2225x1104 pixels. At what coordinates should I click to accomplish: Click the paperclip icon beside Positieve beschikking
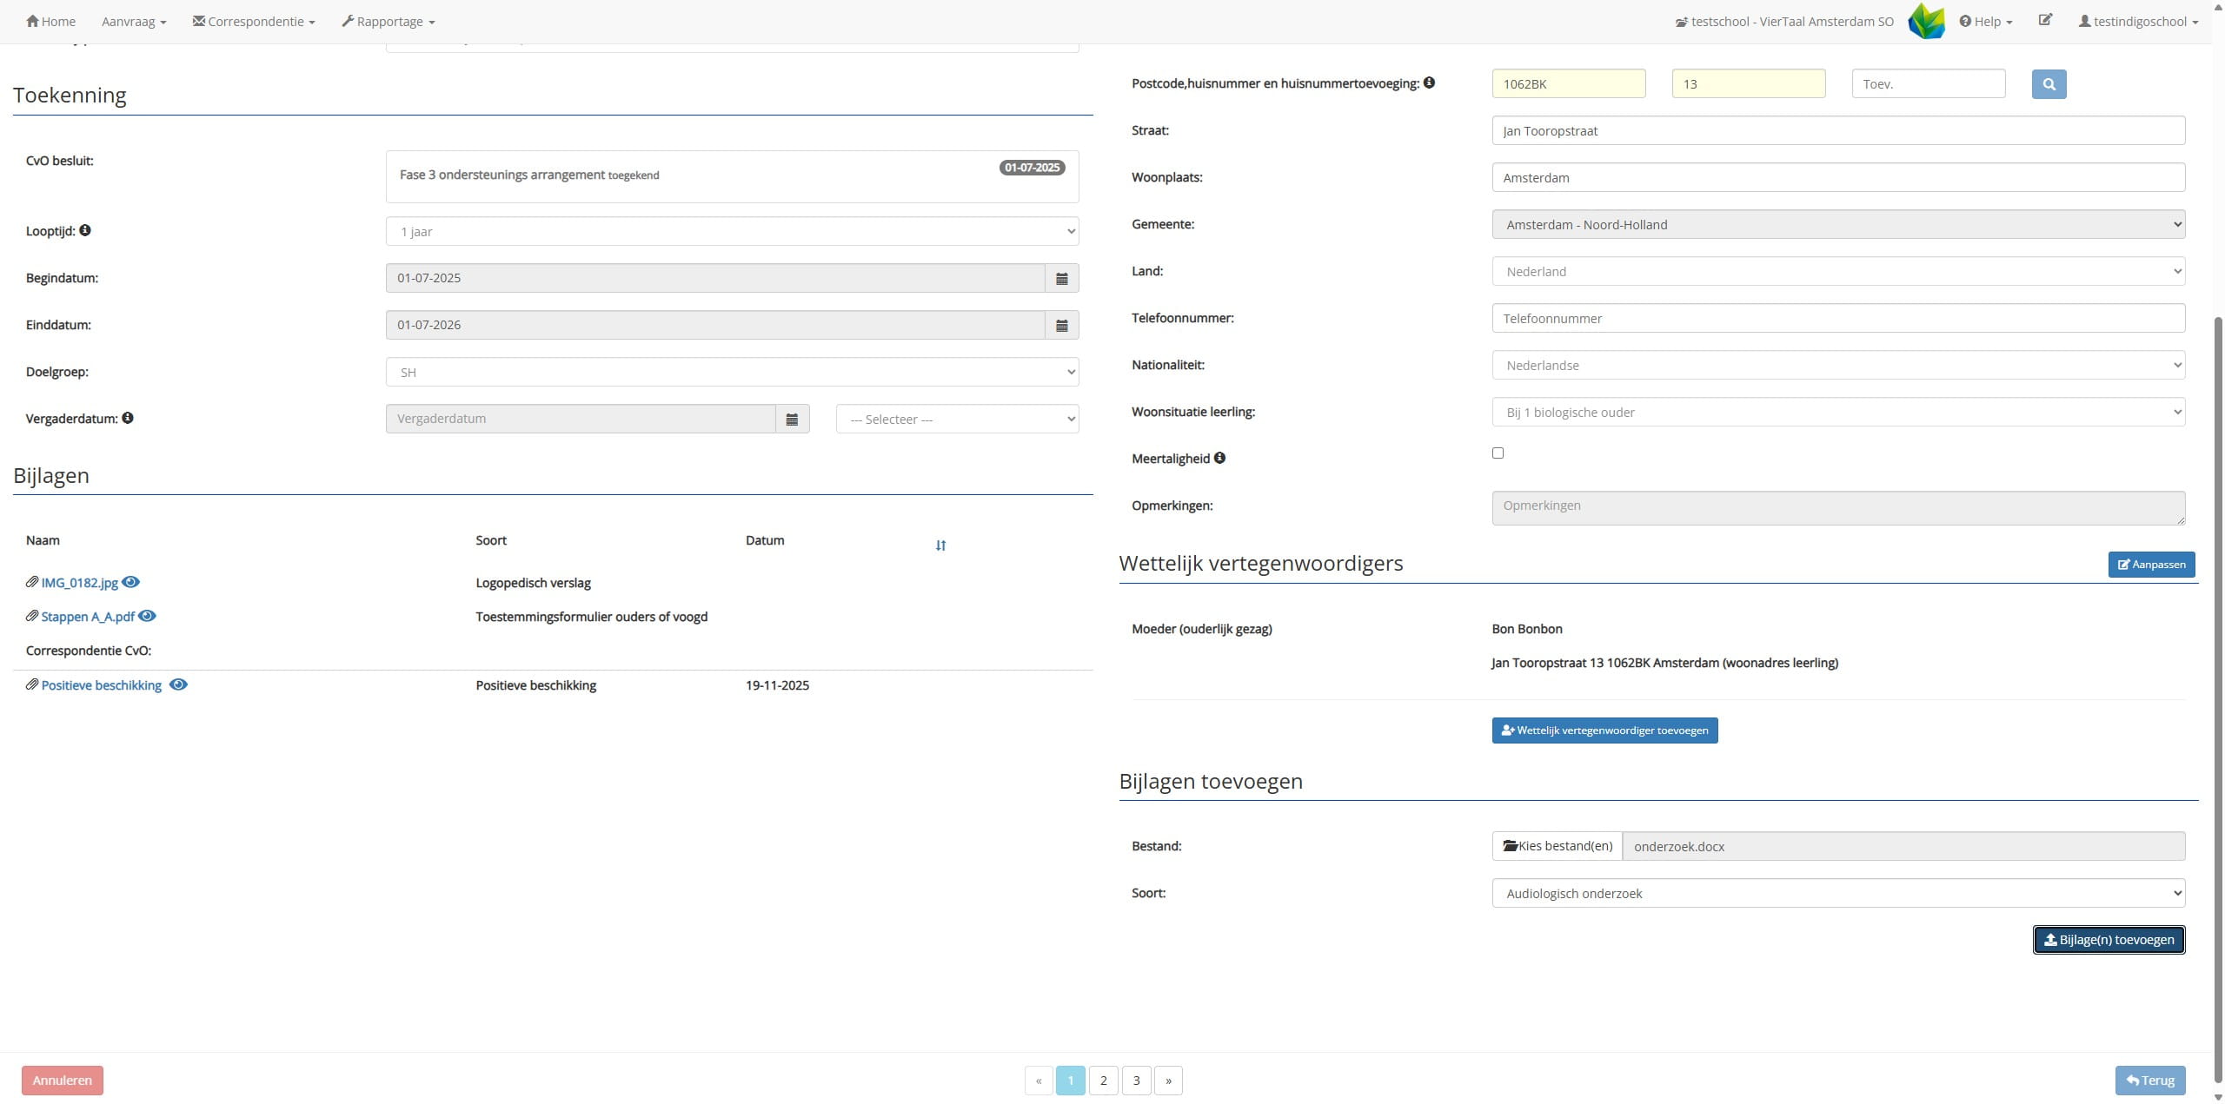pyautogui.click(x=32, y=684)
